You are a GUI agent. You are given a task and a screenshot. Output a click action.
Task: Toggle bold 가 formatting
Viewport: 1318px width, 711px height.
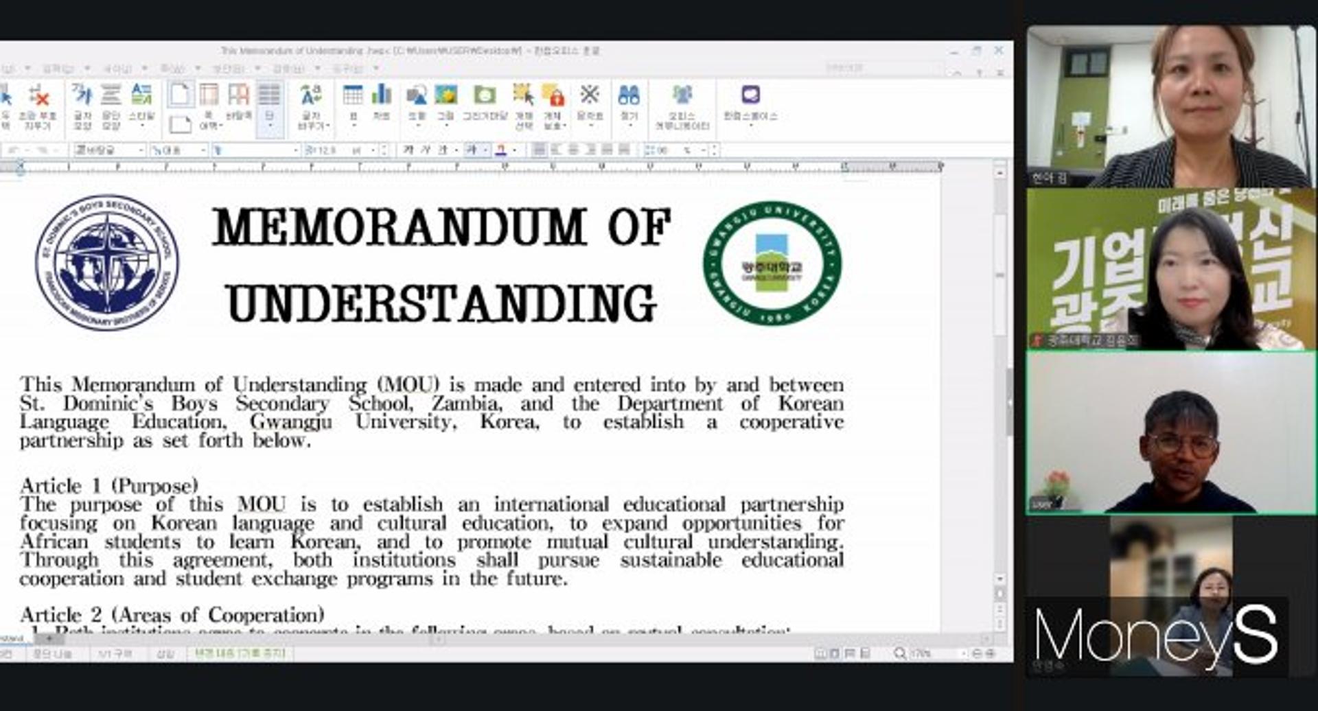[408, 150]
